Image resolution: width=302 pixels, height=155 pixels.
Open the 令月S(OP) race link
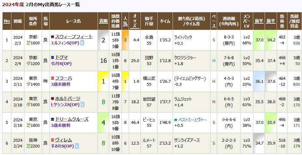[61, 64]
